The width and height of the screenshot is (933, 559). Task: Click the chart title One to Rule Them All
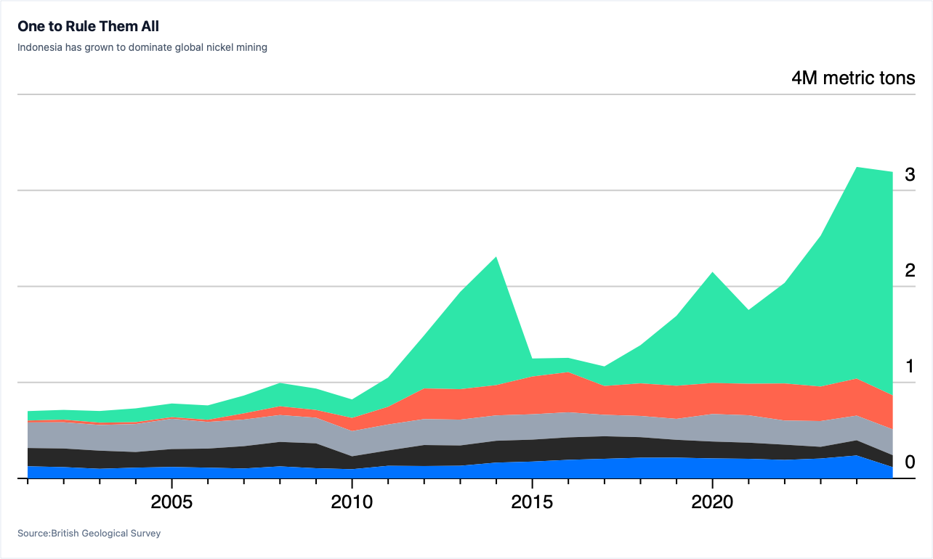[x=88, y=27]
